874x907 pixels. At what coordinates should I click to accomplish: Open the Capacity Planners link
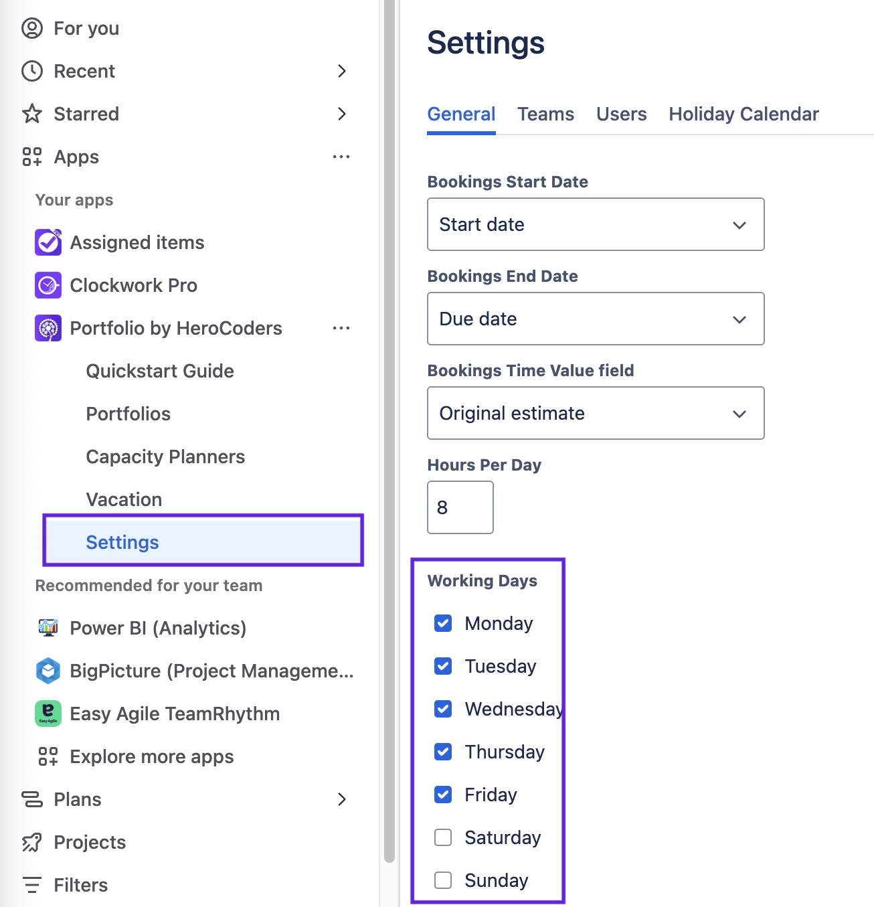pos(165,457)
